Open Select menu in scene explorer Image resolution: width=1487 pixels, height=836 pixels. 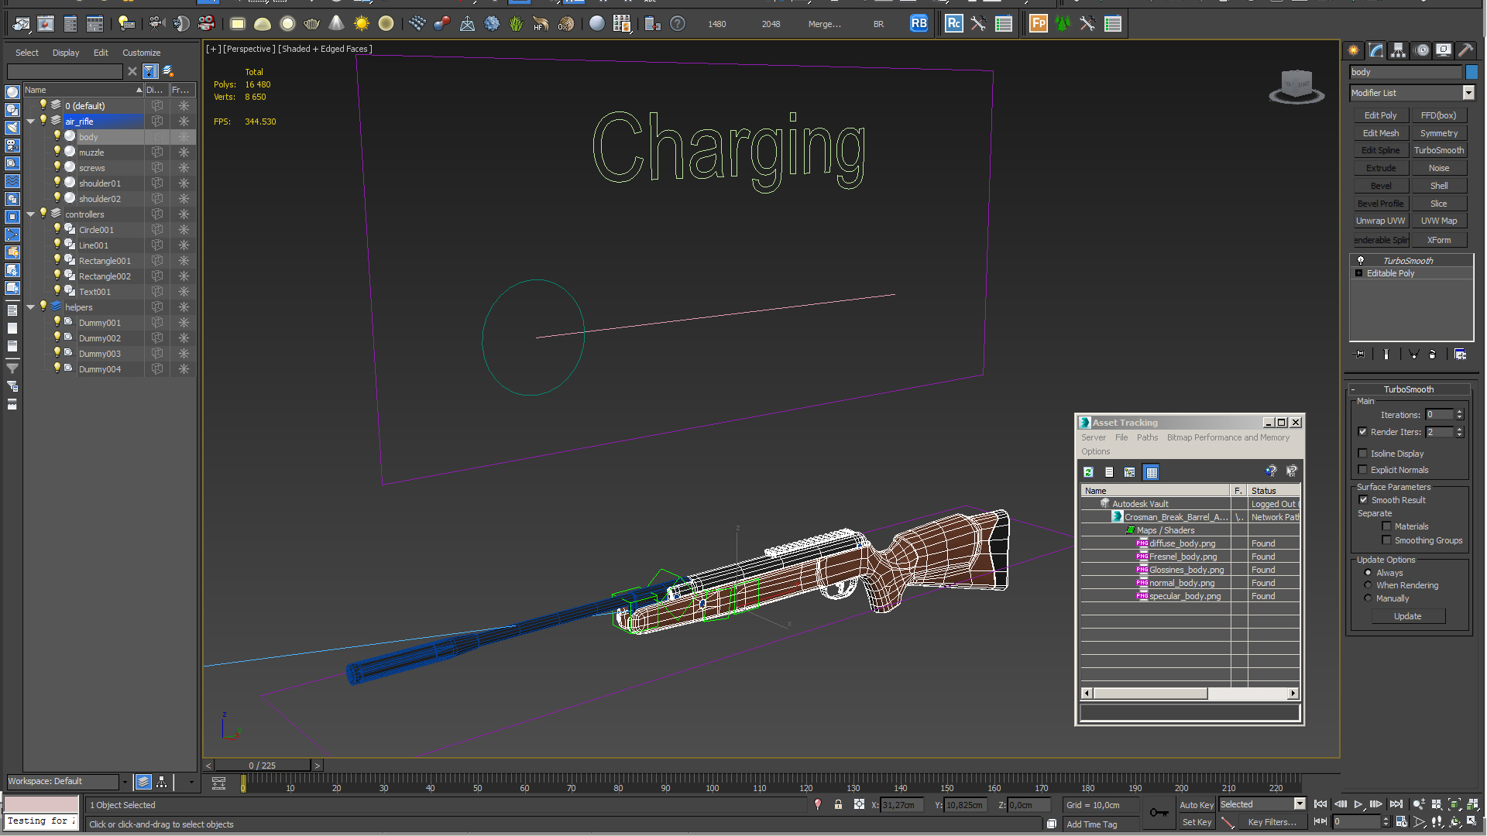tap(27, 53)
